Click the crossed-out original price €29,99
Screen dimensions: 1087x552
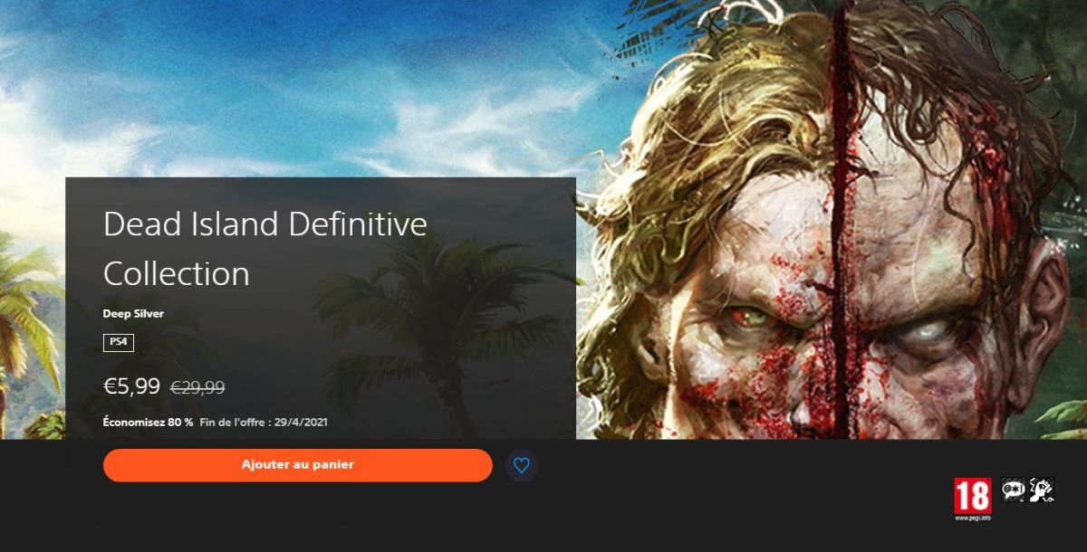coord(197,387)
